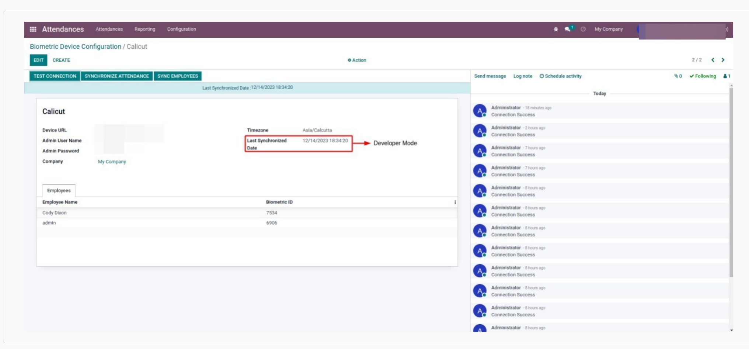Open My Company link in form

112,162
